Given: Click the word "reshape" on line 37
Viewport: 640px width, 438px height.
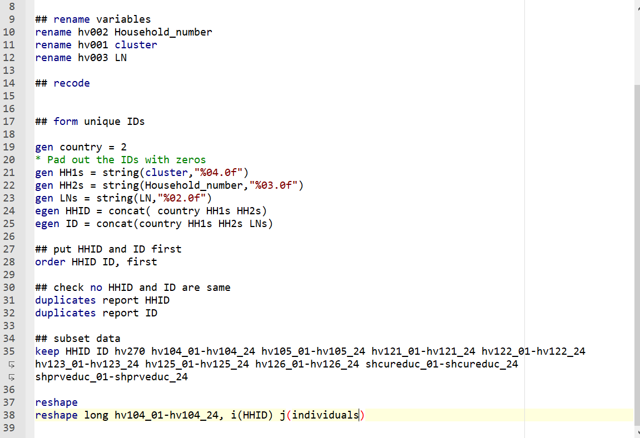Looking at the screenshot, I should (x=56, y=402).
